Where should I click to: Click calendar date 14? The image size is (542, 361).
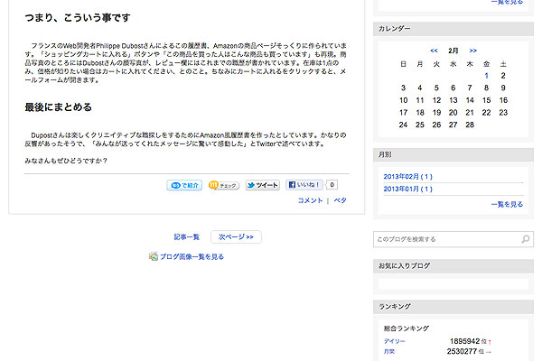point(470,100)
